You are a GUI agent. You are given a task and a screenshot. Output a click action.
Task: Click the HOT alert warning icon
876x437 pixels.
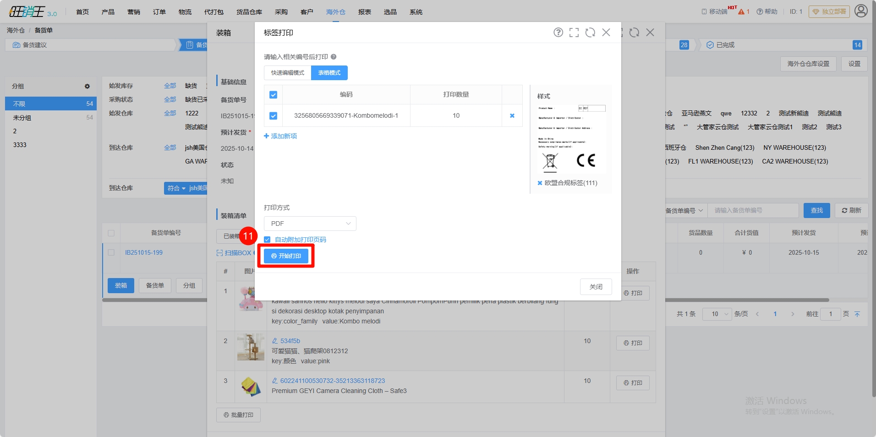(741, 12)
